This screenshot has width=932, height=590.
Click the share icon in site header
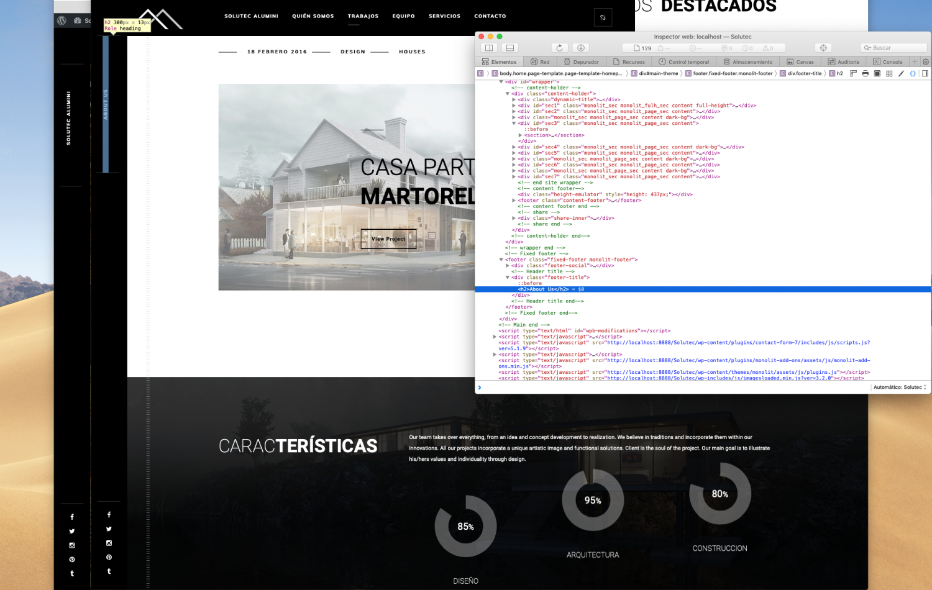603,17
